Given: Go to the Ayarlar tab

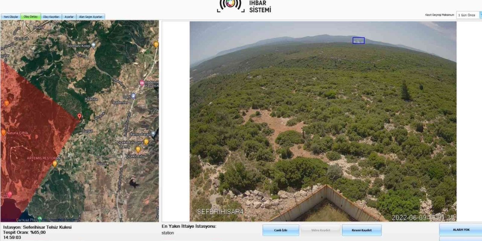Looking at the screenshot, I should (x=69, y=17).
